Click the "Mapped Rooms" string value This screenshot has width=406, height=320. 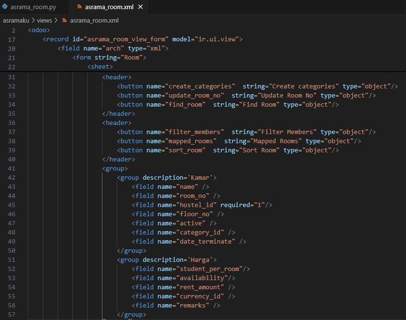(x=276, y=141)
